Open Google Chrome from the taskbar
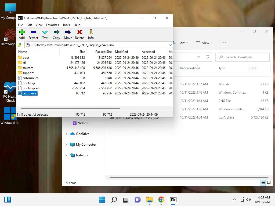275x206 pixels. [161, 200]
